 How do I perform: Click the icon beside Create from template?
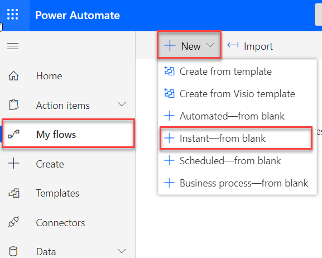pyautogui.click(x=170, y=71)
